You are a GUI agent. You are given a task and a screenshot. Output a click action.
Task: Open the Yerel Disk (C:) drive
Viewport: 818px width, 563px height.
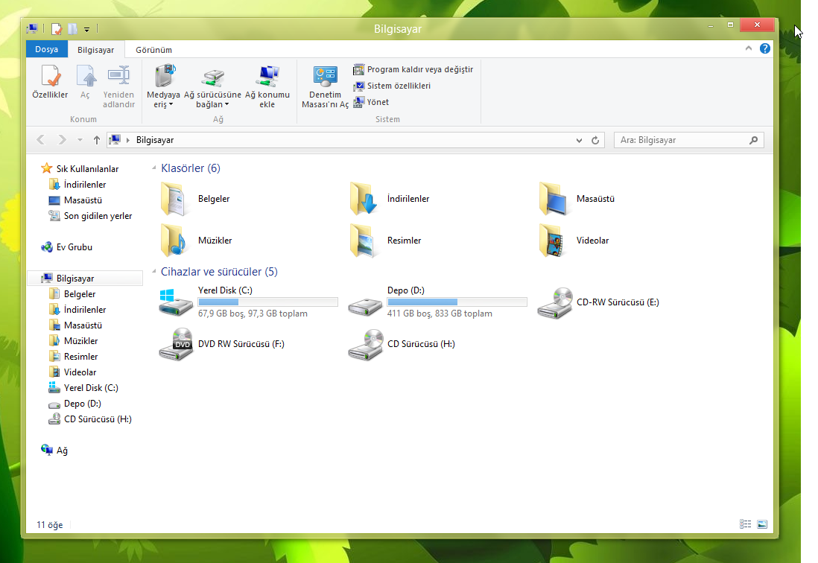click(x=176, y=302)
